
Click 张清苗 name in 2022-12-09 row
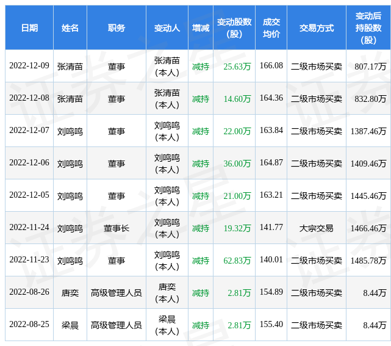70,67
